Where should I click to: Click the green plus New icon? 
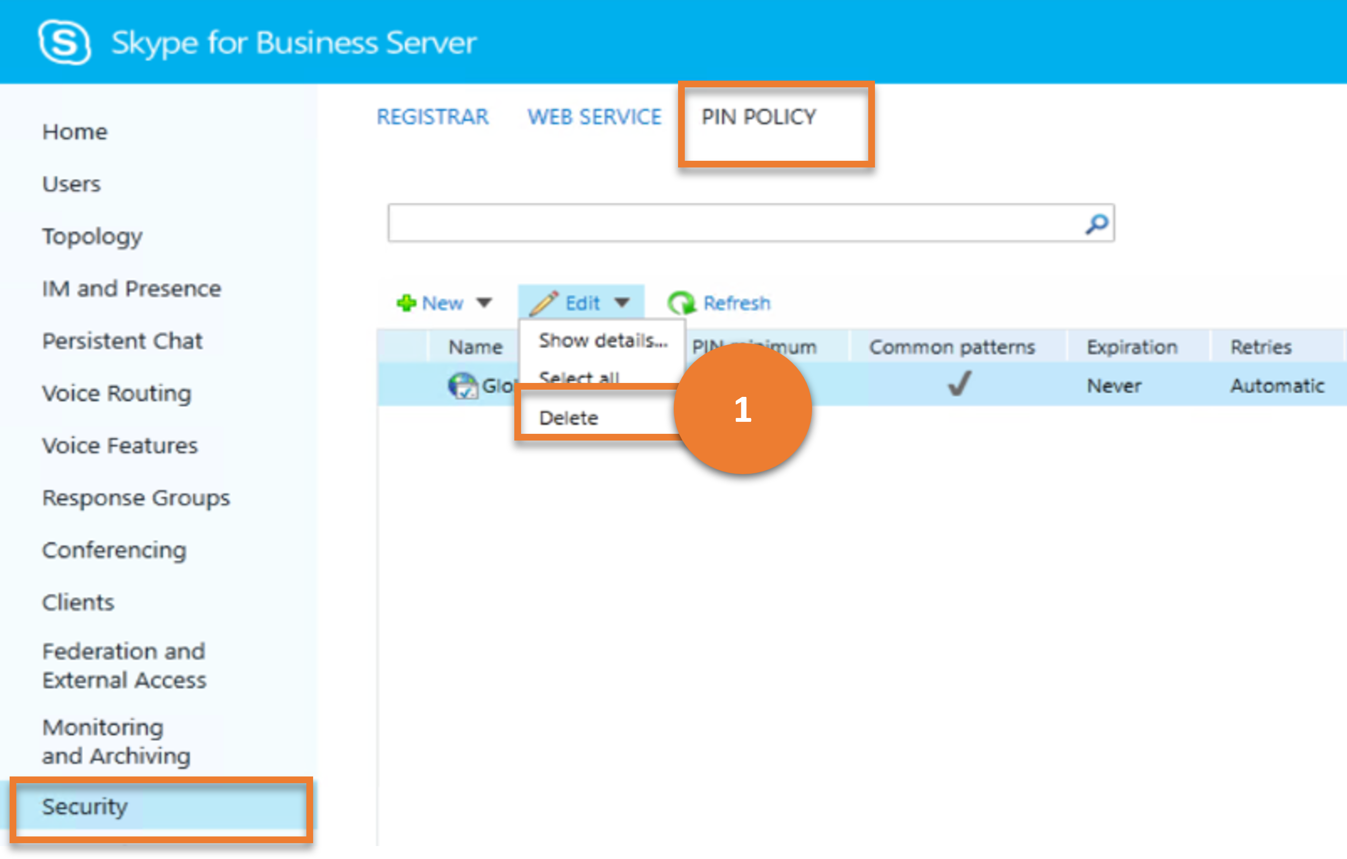[x=406, y=303]
